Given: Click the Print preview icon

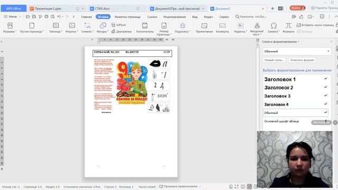Looking at the screenshot, I should [x=53, y=16].
